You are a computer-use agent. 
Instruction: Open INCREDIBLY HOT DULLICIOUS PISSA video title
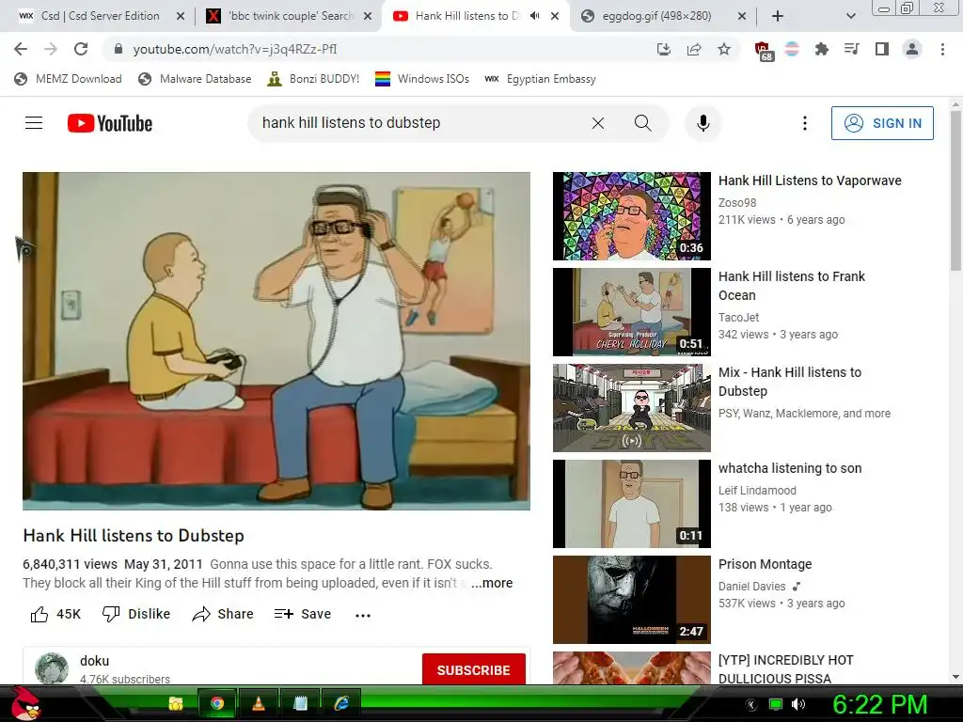[786, 669]
